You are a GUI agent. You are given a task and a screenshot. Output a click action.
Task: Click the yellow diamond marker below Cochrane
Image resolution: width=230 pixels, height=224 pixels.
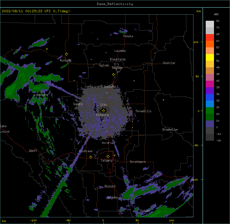(91, 157)
